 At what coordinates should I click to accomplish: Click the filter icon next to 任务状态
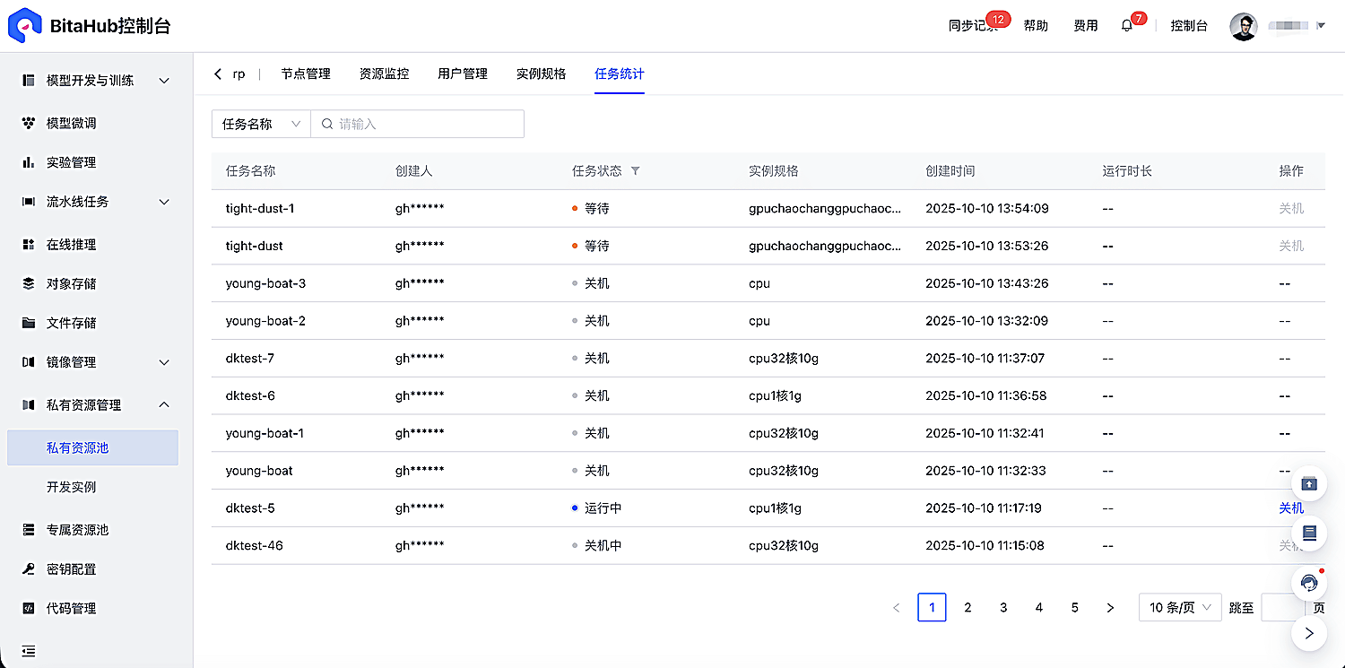pyautogui.click(x=636, y=170)
